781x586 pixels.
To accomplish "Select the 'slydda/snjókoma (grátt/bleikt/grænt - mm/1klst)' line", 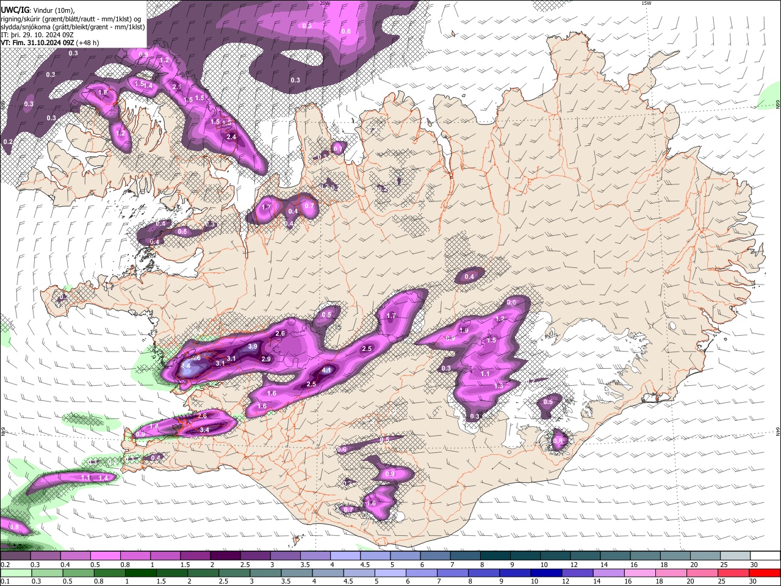I will [x=73, y=27].
